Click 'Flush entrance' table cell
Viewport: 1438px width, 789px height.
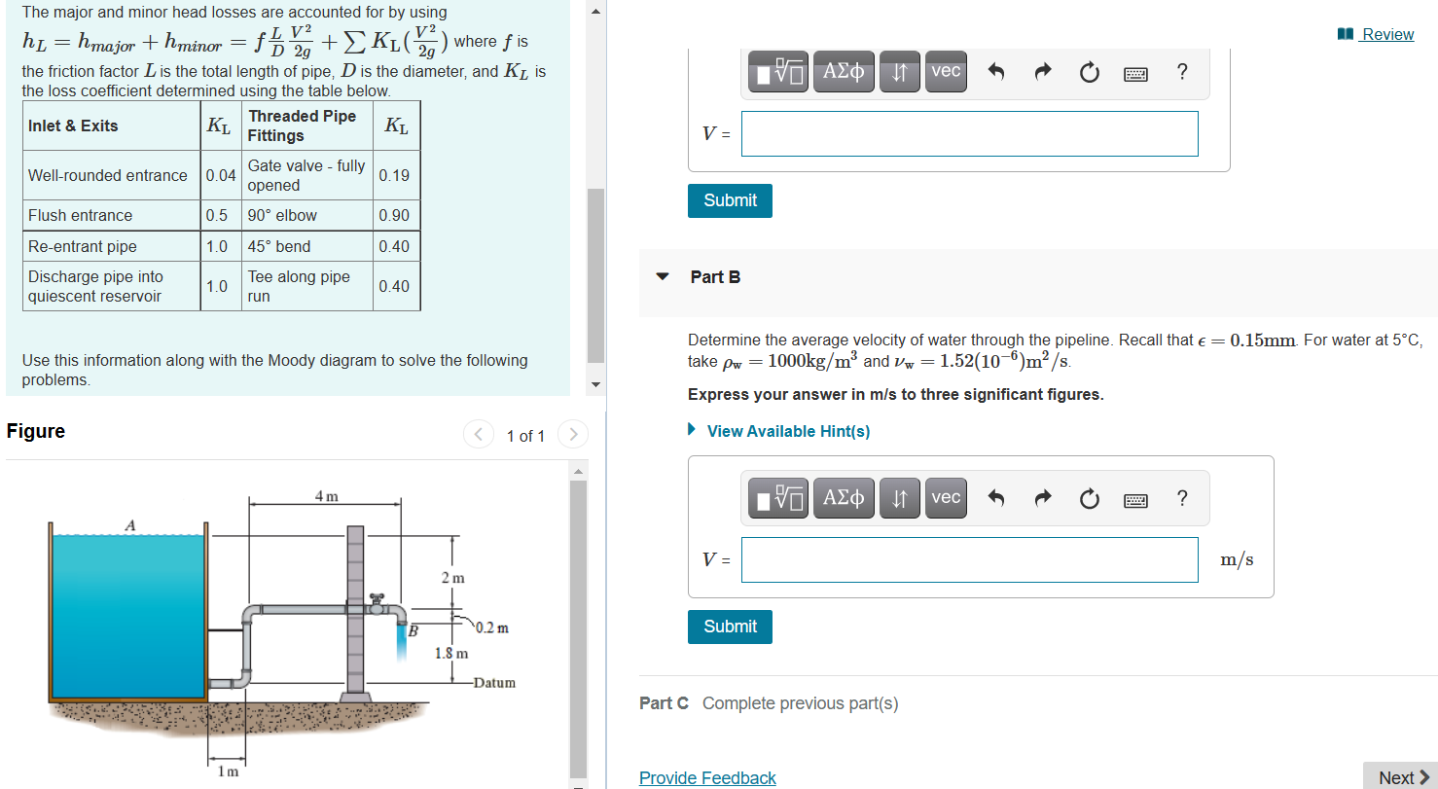click(x=112, y=215)
